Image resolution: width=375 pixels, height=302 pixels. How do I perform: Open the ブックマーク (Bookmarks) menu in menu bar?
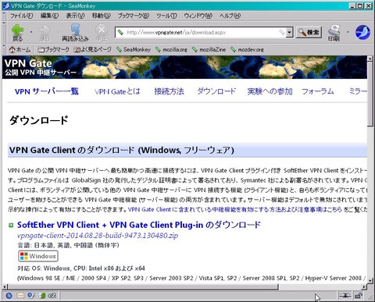pyautogui.click(x=134, y=16)
